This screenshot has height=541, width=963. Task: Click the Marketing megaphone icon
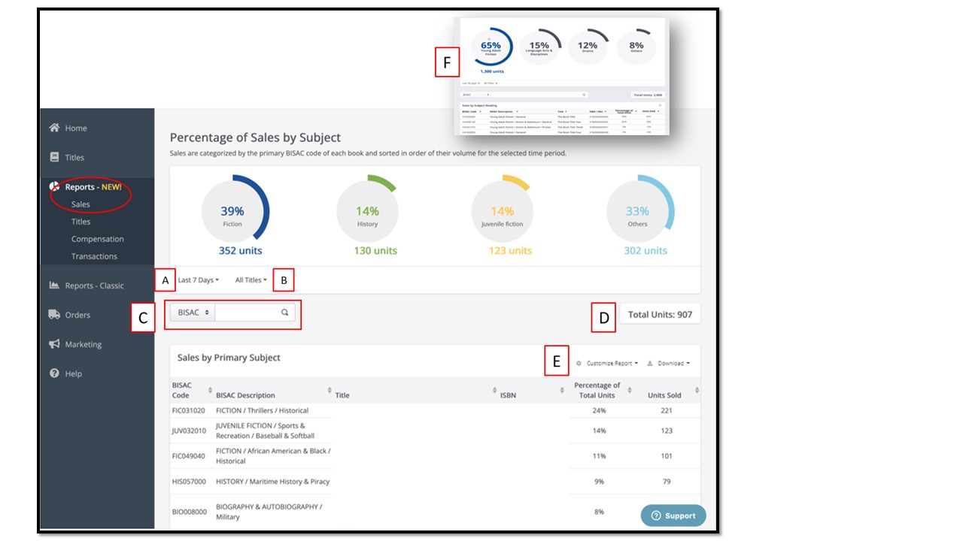(x=54, y=343)
